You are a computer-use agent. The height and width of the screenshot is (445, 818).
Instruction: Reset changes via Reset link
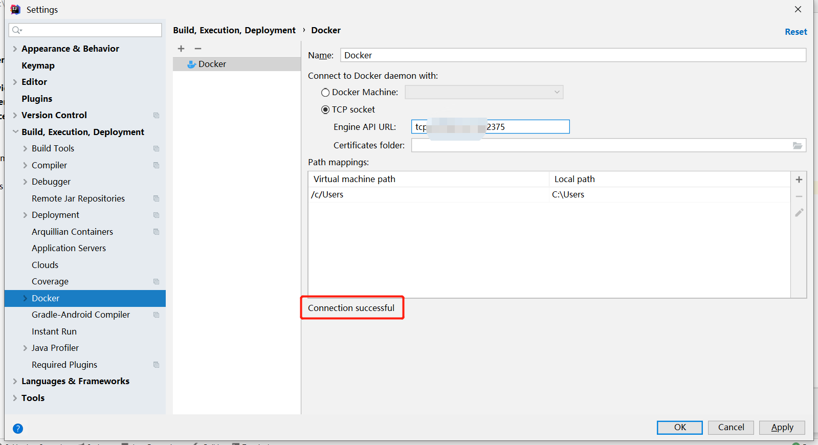pos(796,32)
